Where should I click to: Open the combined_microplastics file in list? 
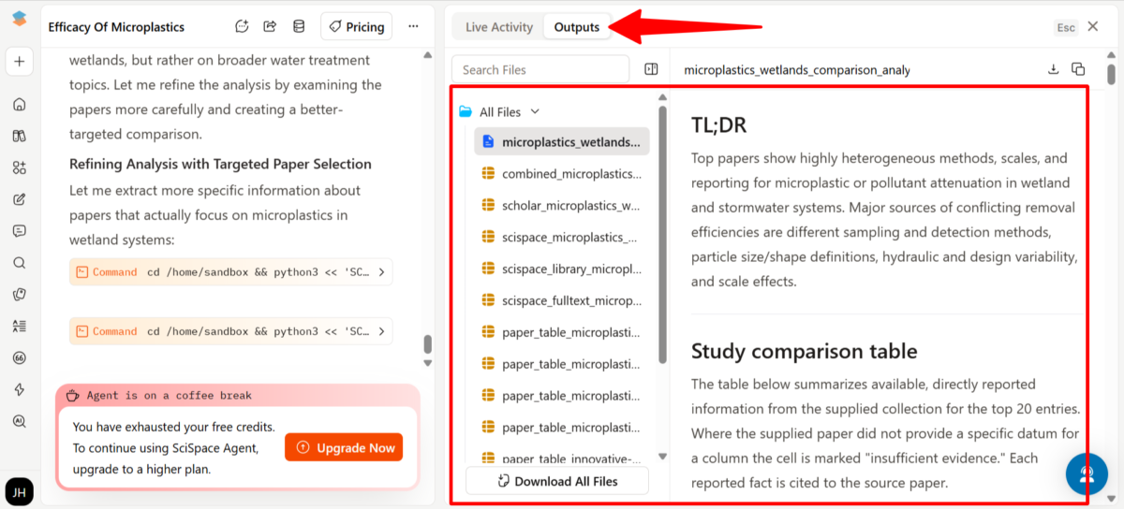coord(570,174)
